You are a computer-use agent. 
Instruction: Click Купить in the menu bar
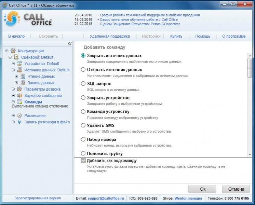click(x=176, y=36)
